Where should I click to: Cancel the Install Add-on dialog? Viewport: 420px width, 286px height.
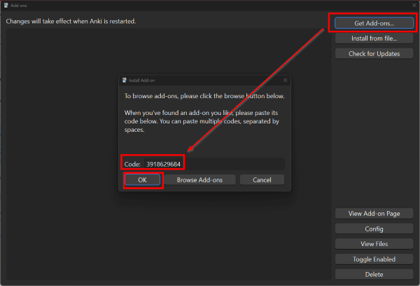(x=262, y=179)
